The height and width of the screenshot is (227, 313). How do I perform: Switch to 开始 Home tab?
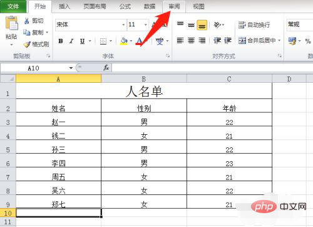[40, 6]
